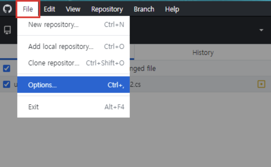Switch to the History tab

pos(203,53)
